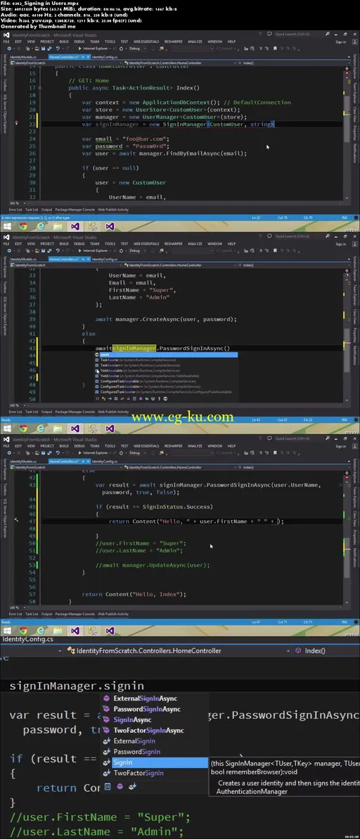Click the Windows Start button in top frame taskbar

click(x=7, y=227)
